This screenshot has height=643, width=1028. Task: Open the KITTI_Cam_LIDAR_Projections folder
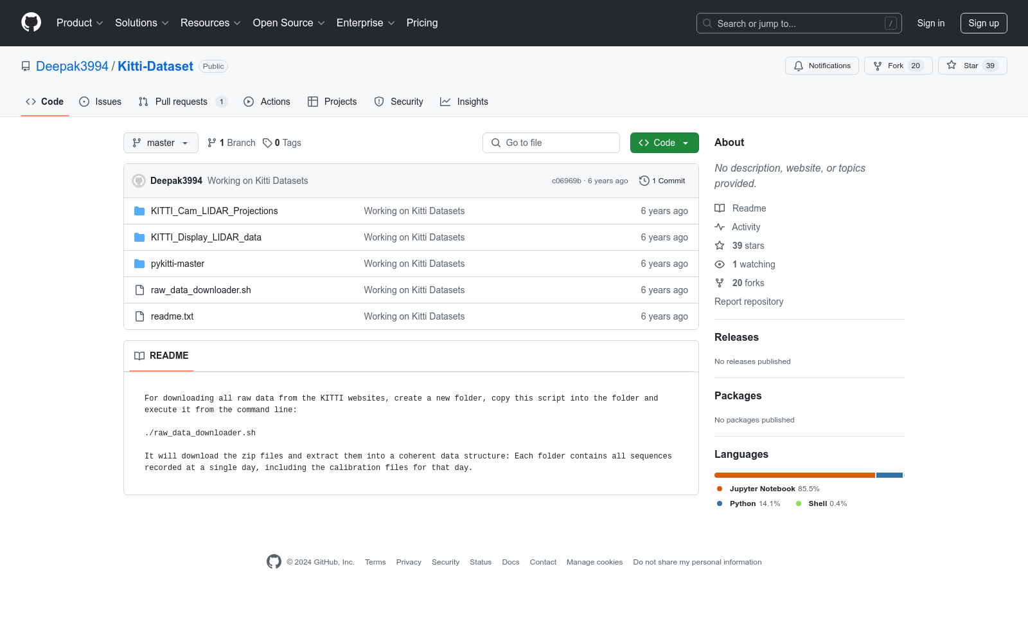pos(214,211)
